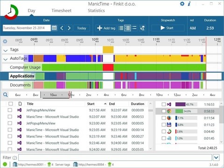The height and width of the screenshot is (168, 224).
Task: Click the Add tag button
Action: [x=106, y=28]
